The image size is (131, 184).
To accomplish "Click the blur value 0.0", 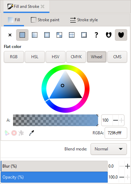I will coord(111,166).
